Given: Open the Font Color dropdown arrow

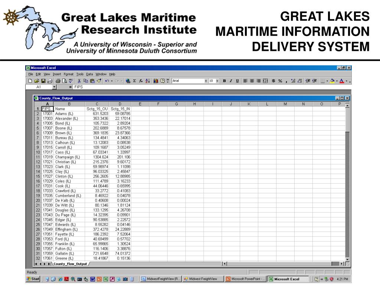Looking at the screenshot, I should 347,81.
